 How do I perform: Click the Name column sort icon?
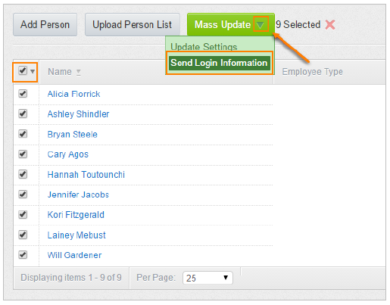79,72
